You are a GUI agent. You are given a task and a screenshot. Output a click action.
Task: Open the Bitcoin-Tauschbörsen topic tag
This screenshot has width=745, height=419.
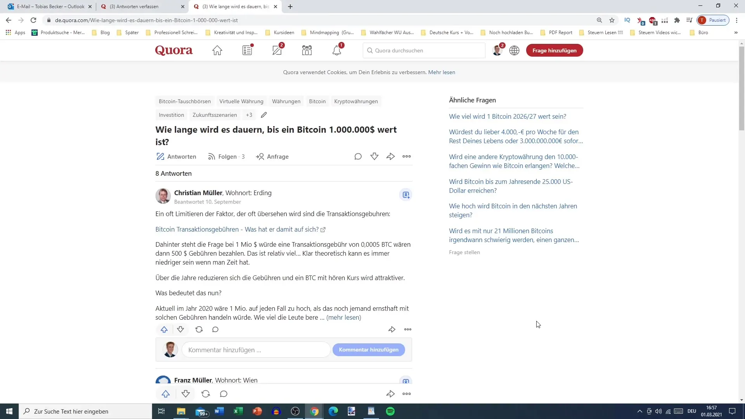[185, 101]
